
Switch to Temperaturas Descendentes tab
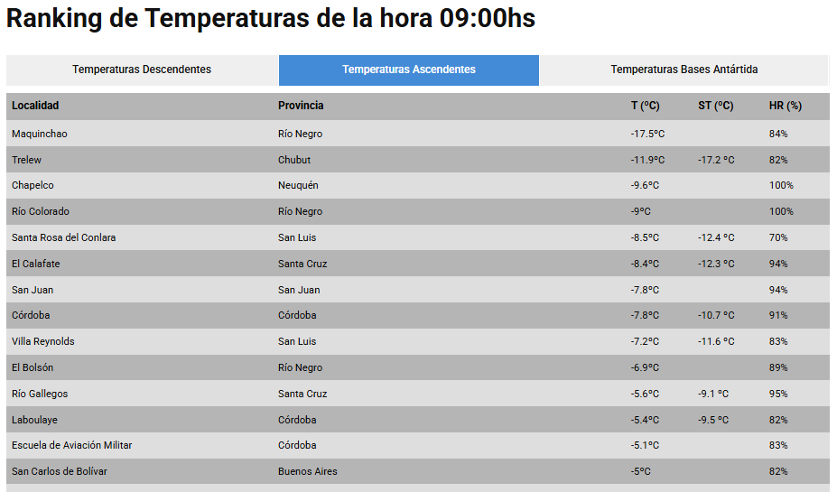tap(142, 70)
